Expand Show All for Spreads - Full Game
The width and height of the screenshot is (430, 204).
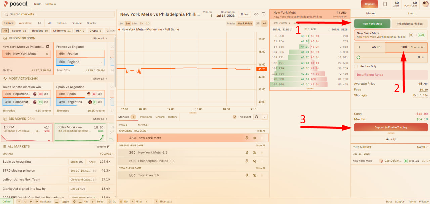(x=261, y=146)
